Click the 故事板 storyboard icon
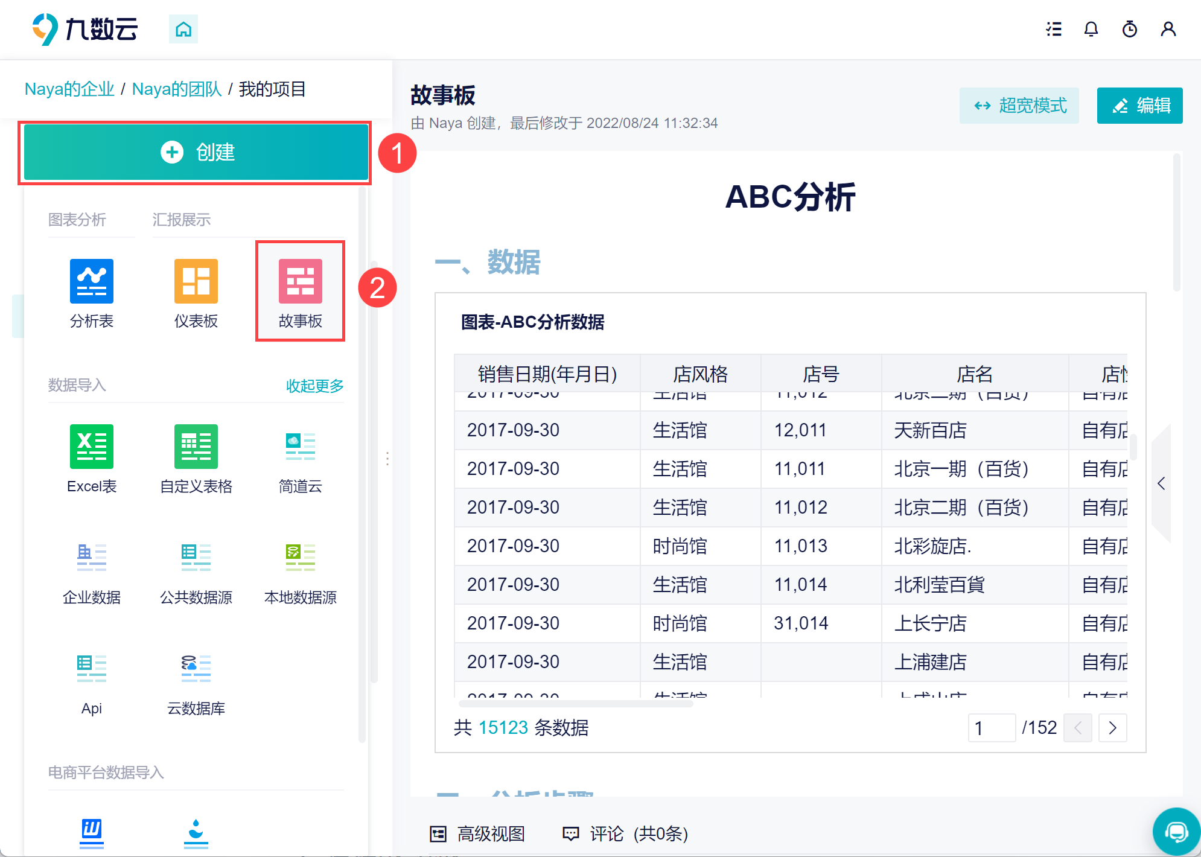This screenshot has width=1201, height=857. pos(300,281)
